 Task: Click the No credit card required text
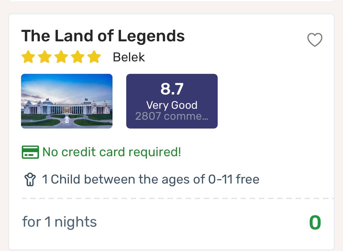[x=112, y=152]
